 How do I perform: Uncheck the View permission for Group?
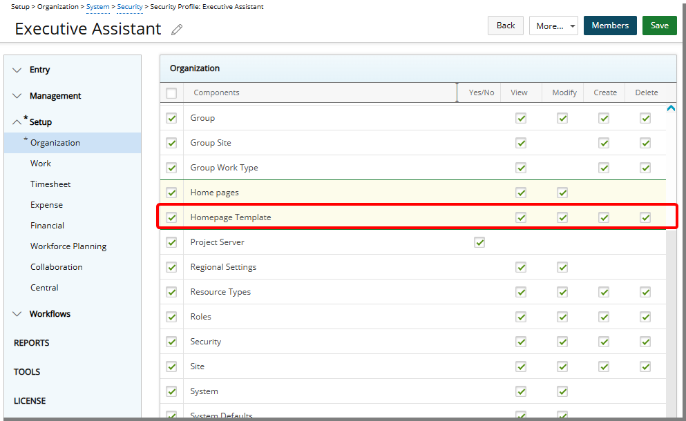(521, 118)
